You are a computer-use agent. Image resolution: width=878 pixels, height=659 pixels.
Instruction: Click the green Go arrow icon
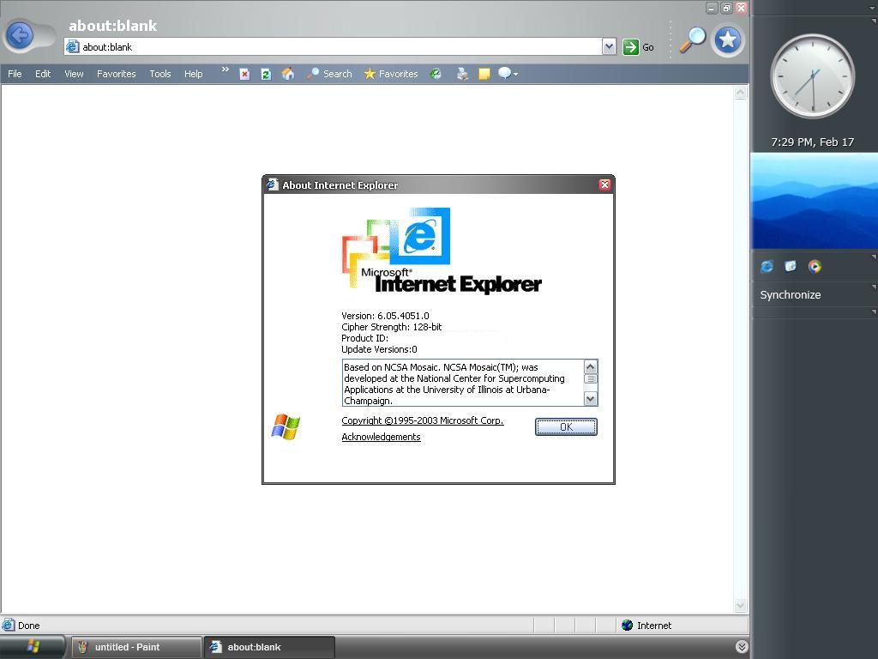[630, 47]
